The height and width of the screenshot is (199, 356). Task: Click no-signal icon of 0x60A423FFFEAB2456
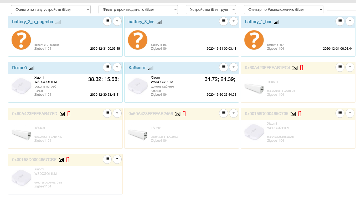(x=178, y=114)
